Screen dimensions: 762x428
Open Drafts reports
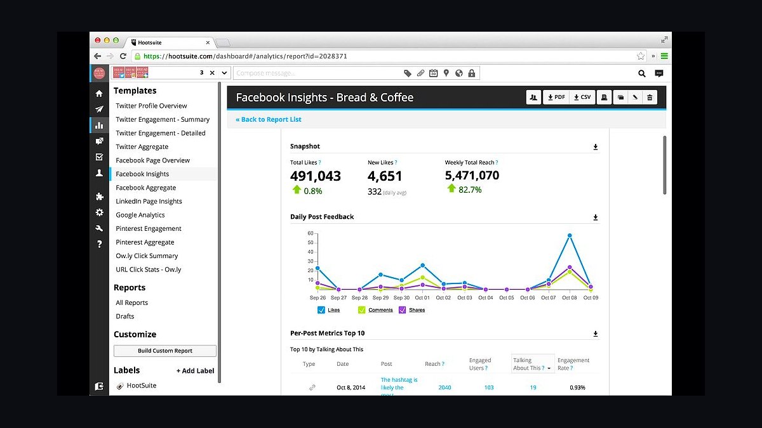[125, 316]
